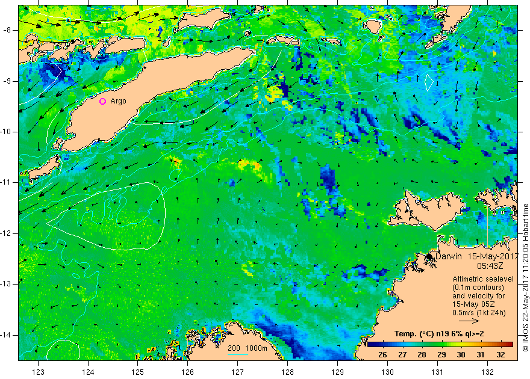
Task: Click the magenta Argo float circle marker
Action: (x=103, y=101)
